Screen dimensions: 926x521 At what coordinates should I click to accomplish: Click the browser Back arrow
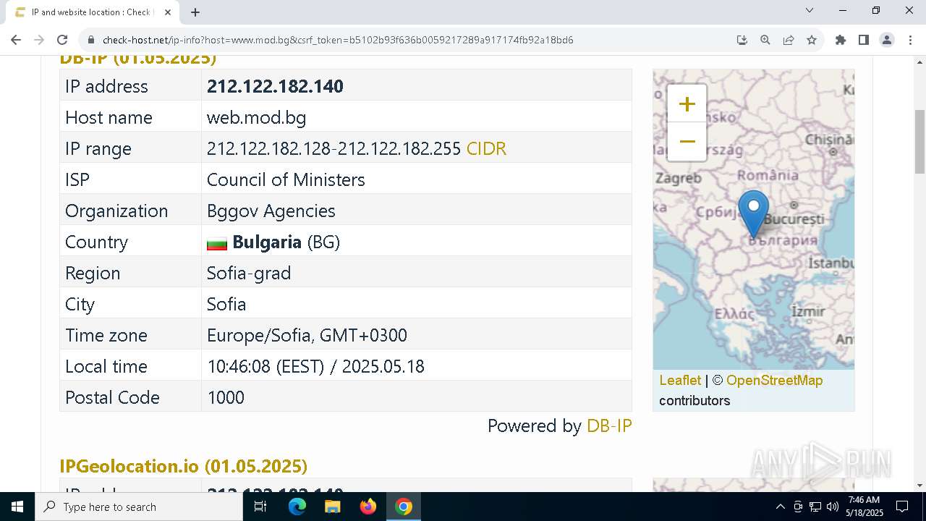pyautogui.click(x=16, y=40)
